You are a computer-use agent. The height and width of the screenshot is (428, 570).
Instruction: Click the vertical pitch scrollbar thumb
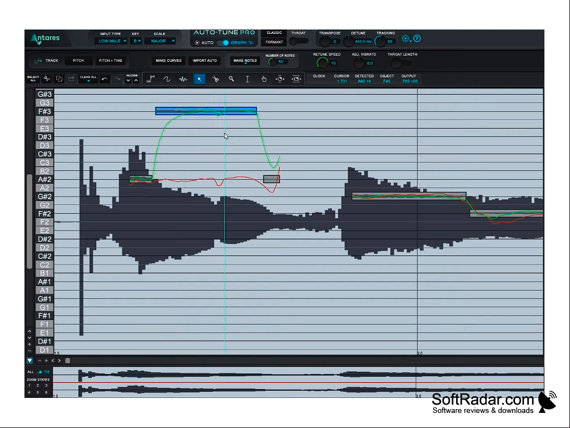coord(29,222)
